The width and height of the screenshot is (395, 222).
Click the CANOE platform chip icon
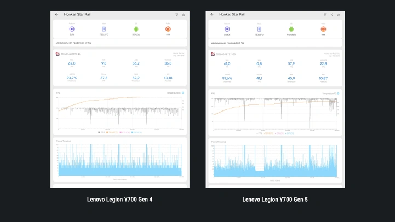(227, 29)
